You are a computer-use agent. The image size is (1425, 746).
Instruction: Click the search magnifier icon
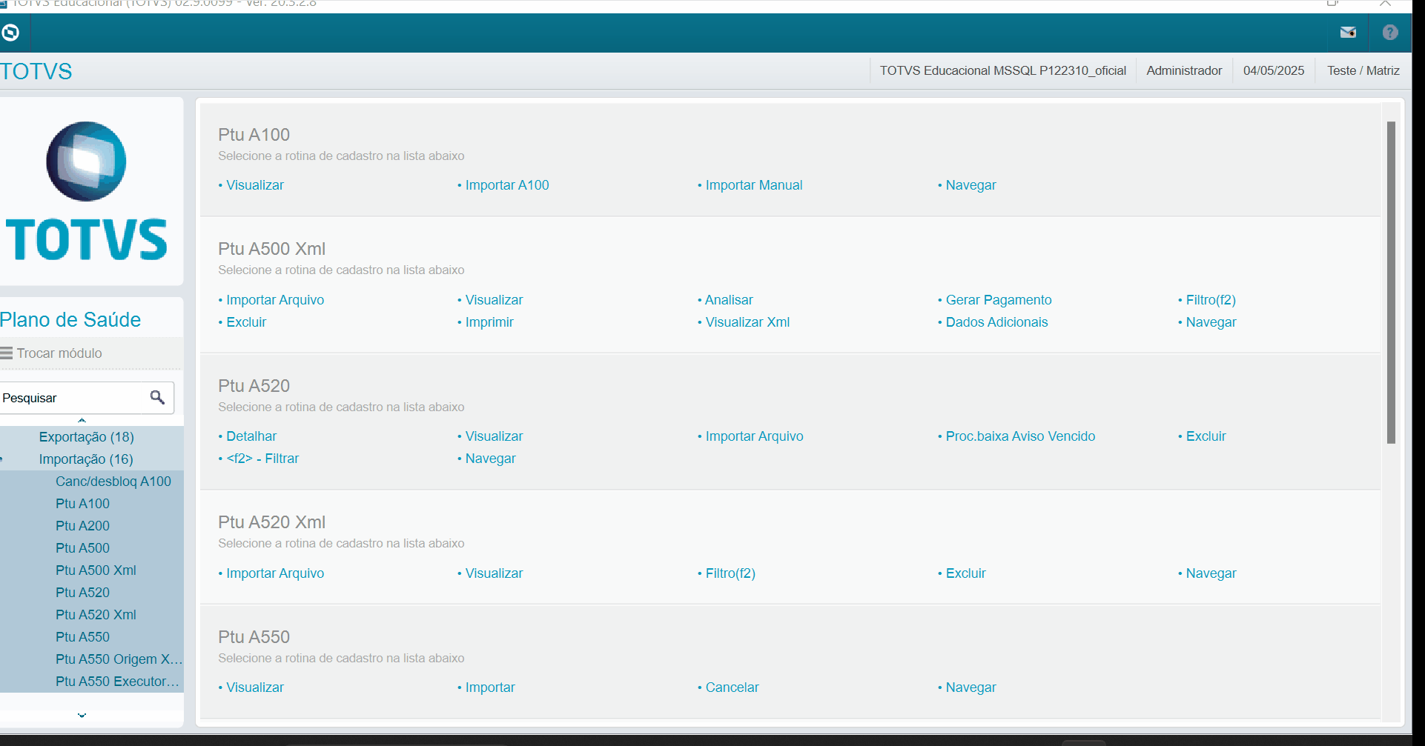(157, 398)
